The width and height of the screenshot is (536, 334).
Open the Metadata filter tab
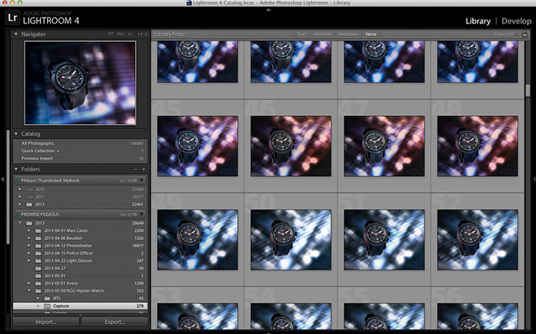tap(348, 35)
